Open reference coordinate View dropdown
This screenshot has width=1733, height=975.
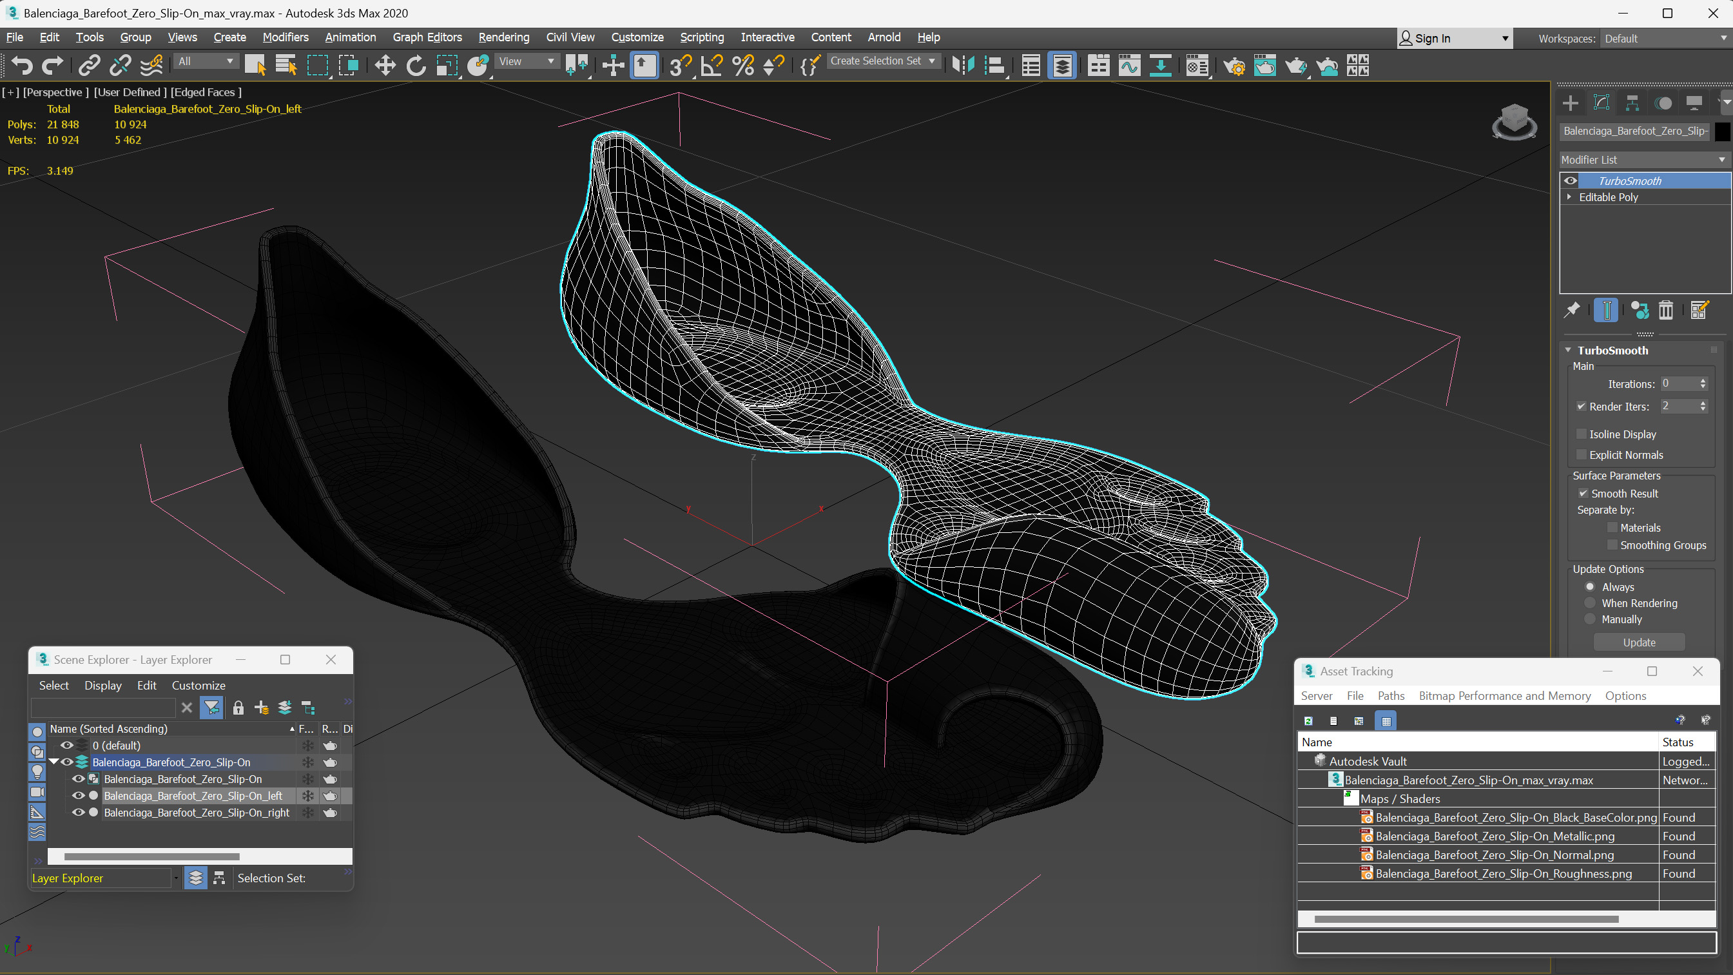tap(527, 61)
